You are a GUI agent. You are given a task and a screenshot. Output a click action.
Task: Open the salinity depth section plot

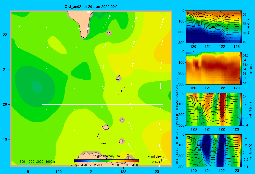click(x=213, y=68)
